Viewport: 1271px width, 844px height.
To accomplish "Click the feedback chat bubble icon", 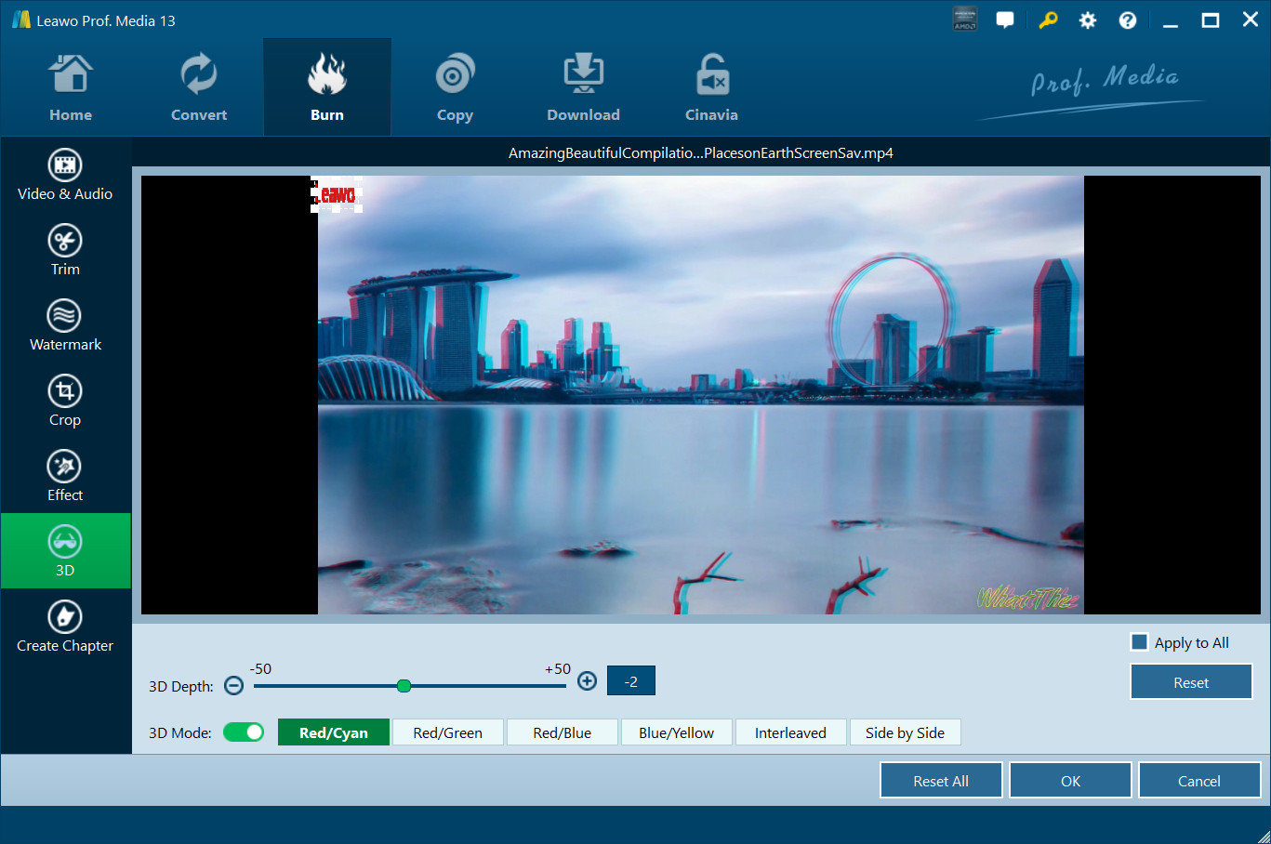I will pos(1005,20).
